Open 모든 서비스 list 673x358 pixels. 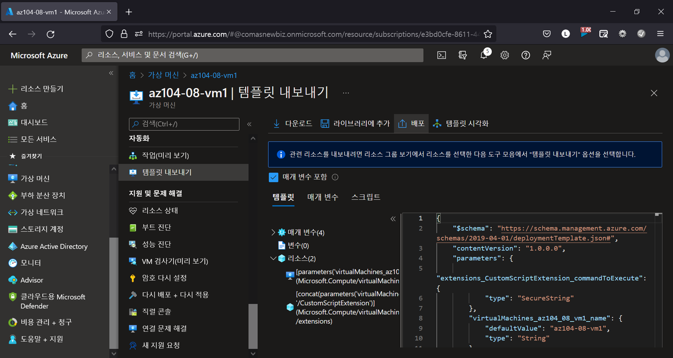coord(32,139)
